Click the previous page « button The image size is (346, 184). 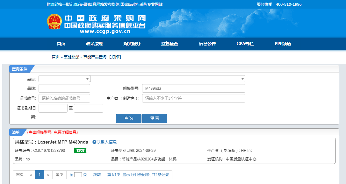point(31,175)
